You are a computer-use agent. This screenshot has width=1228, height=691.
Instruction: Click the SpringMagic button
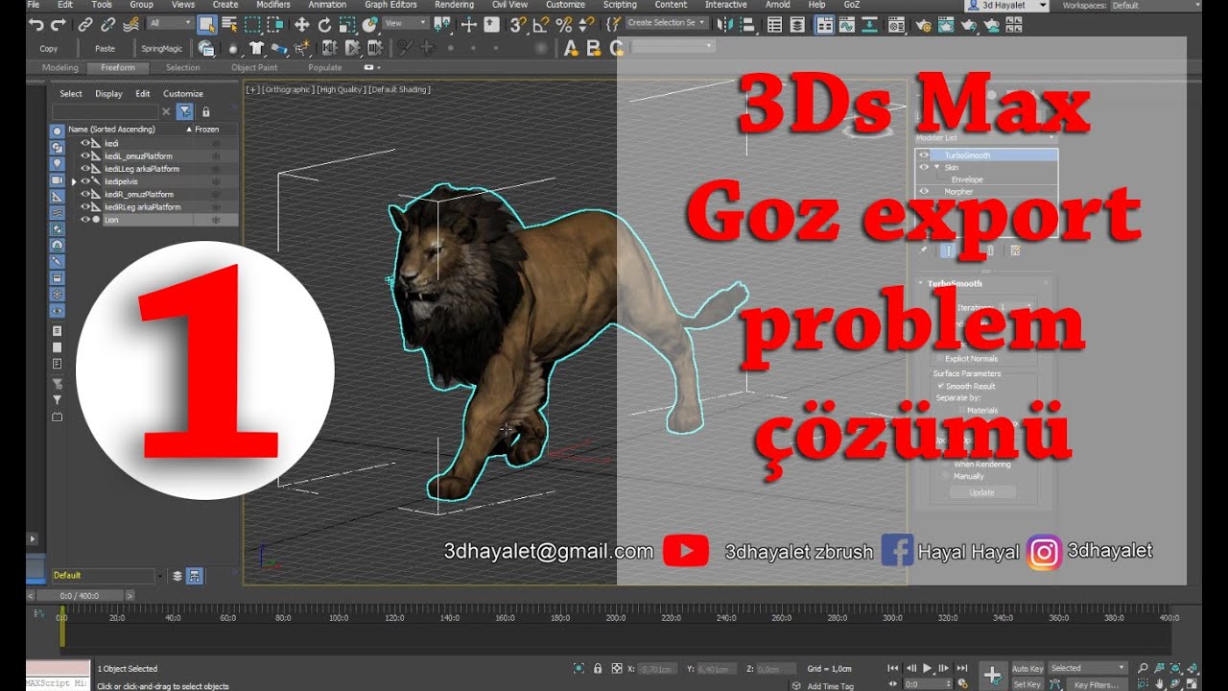point(160,48)
